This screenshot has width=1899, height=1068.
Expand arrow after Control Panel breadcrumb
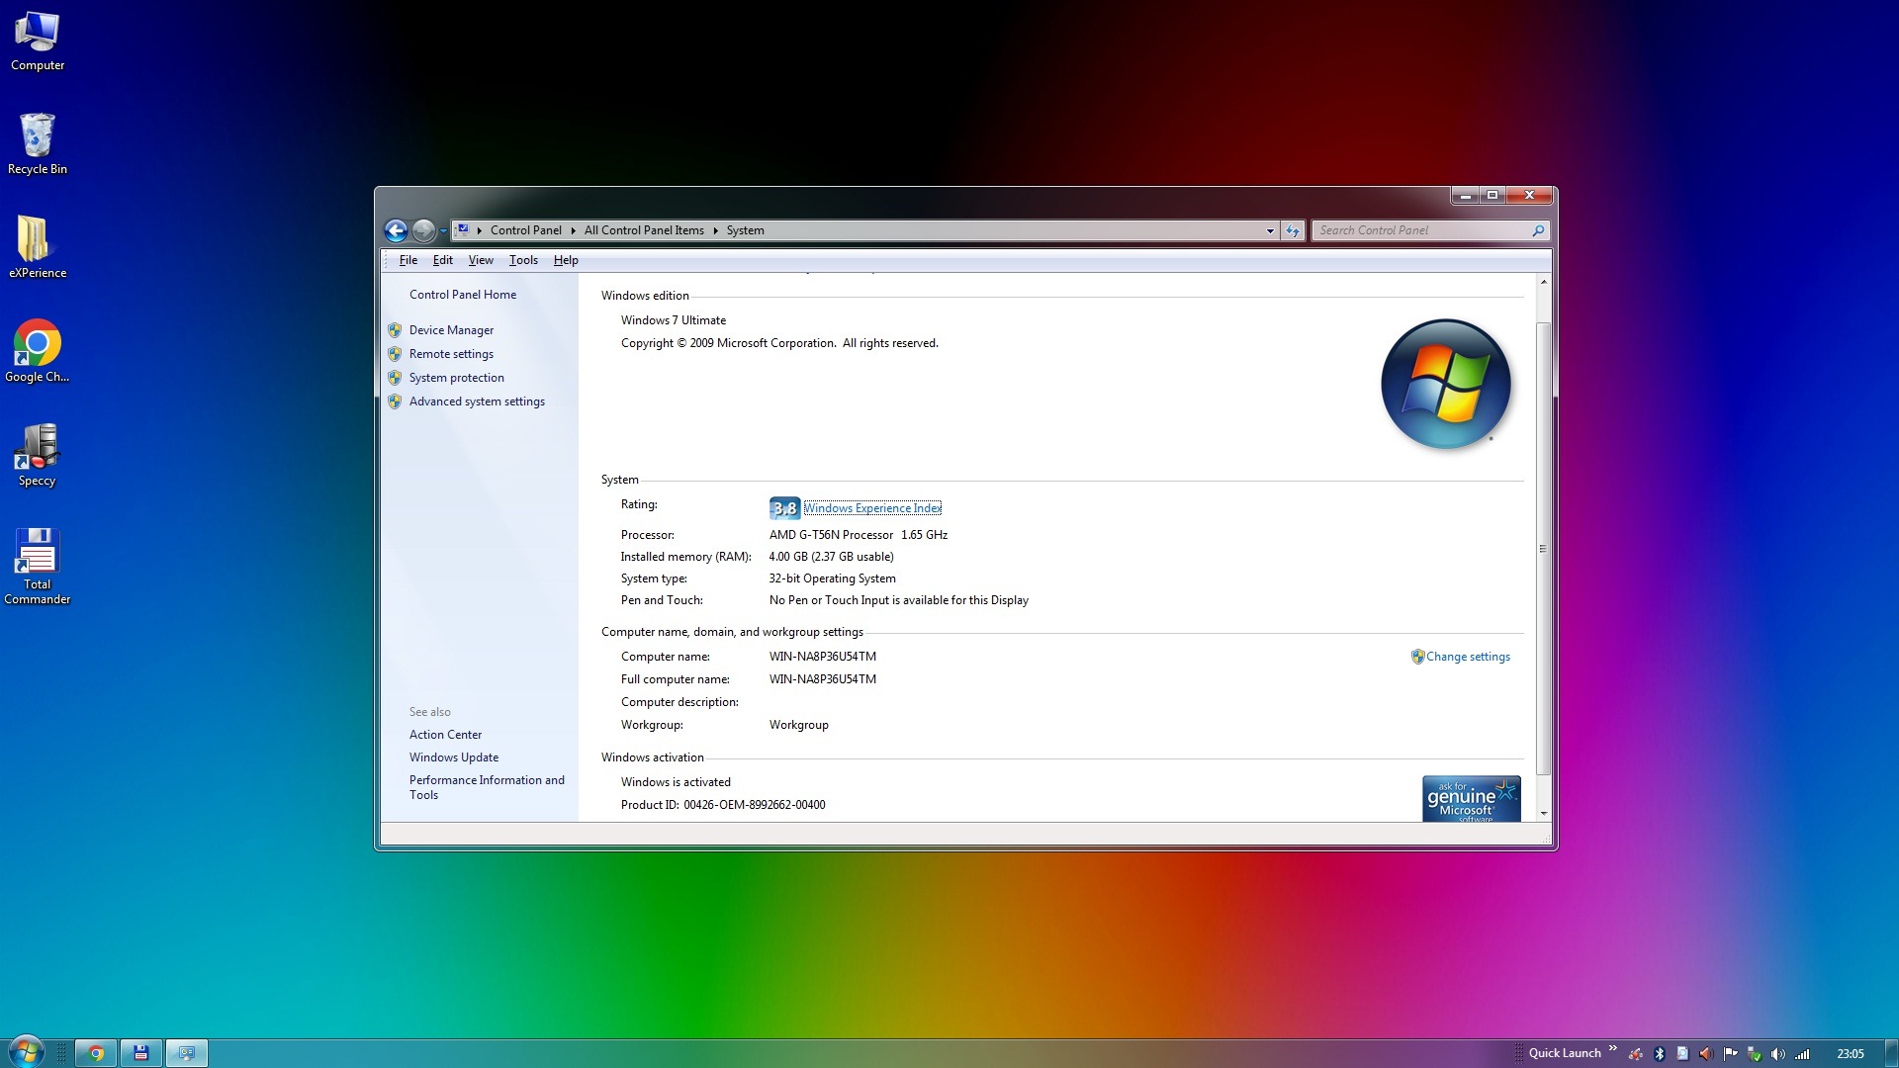coord(573,230)
